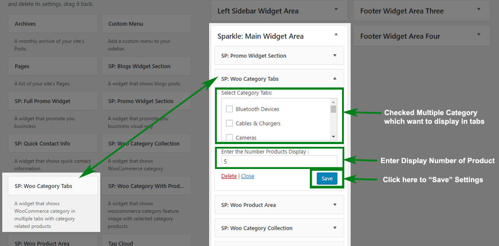This screenshot has width=499, height=246.
Task: Click the Close link for the widget
Action: pos(248,176)
